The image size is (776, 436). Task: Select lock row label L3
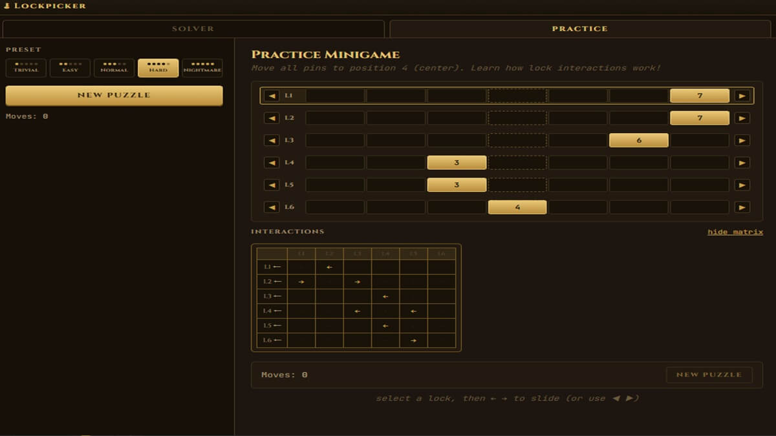289,140
